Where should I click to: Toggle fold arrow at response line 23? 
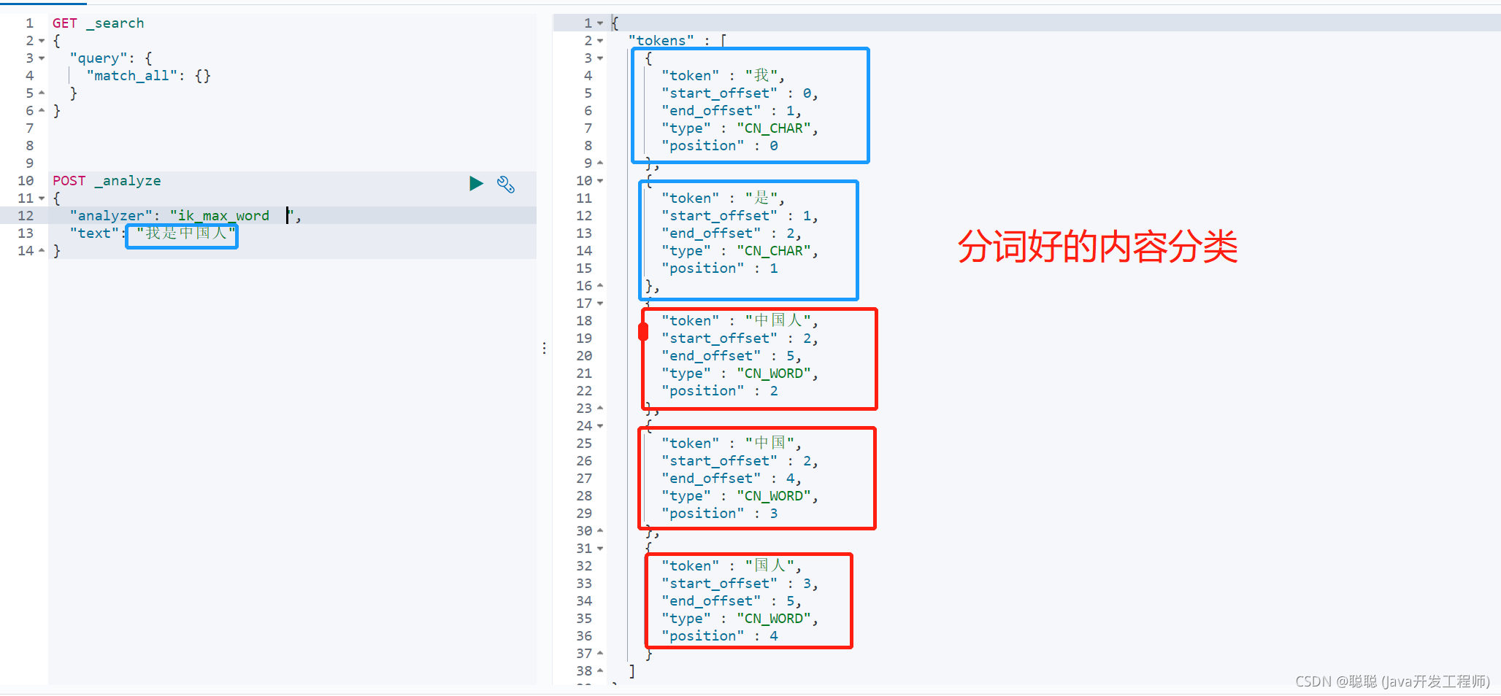pyautogui.click(x=600, y=409)
